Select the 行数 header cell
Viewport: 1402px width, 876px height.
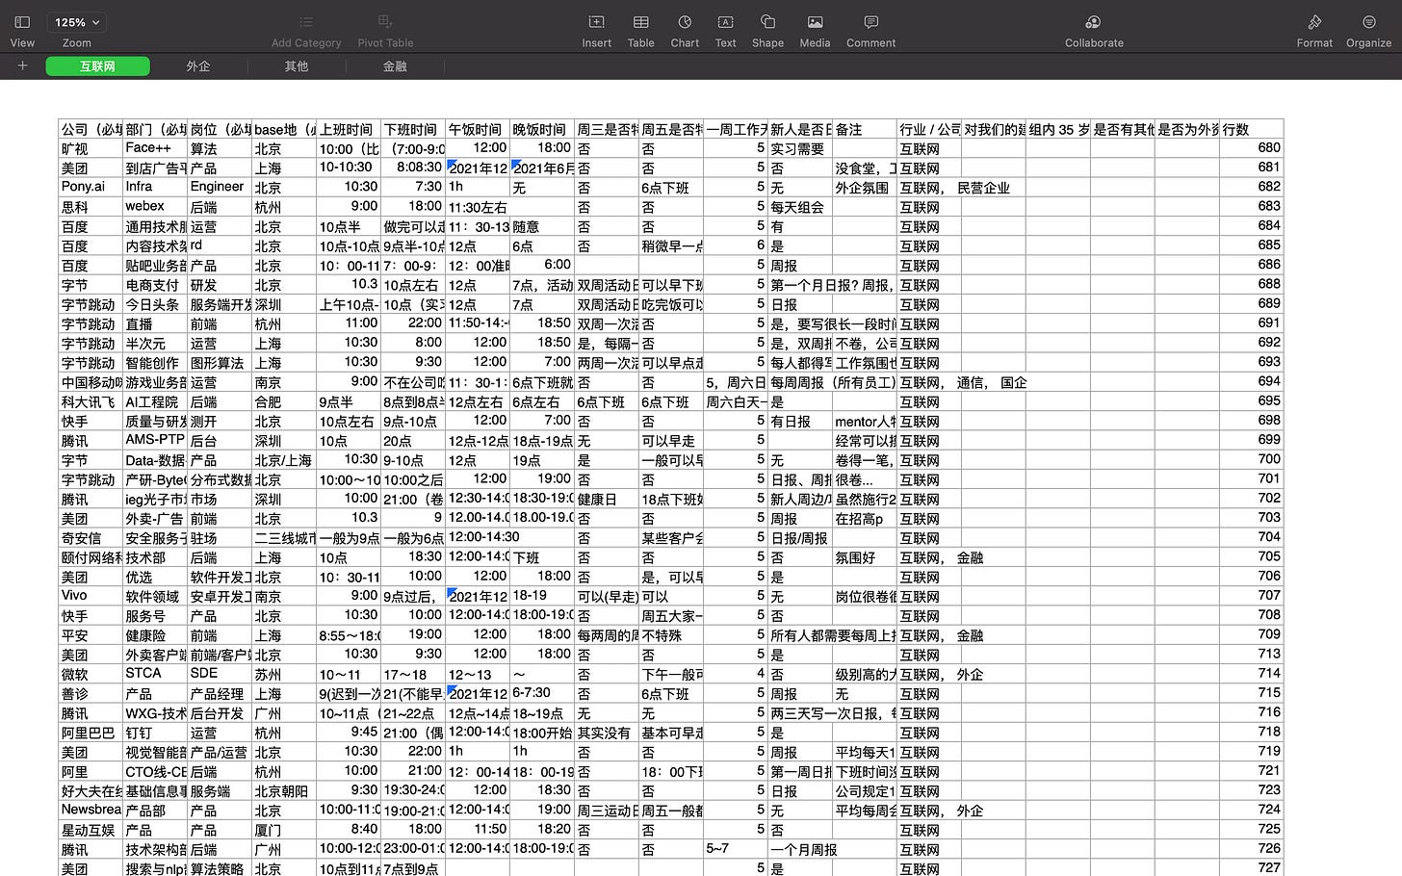click(1252, 129)
